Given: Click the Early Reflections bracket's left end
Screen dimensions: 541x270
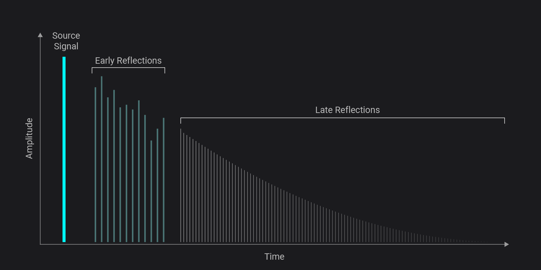Looking at the screenshot, I should point(92,70).
